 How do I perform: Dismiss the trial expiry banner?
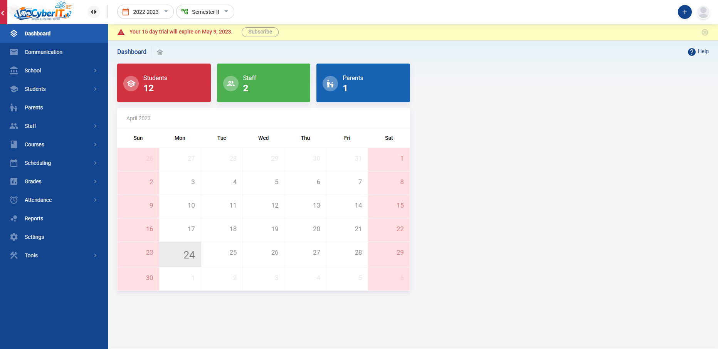tap(705, 32)
